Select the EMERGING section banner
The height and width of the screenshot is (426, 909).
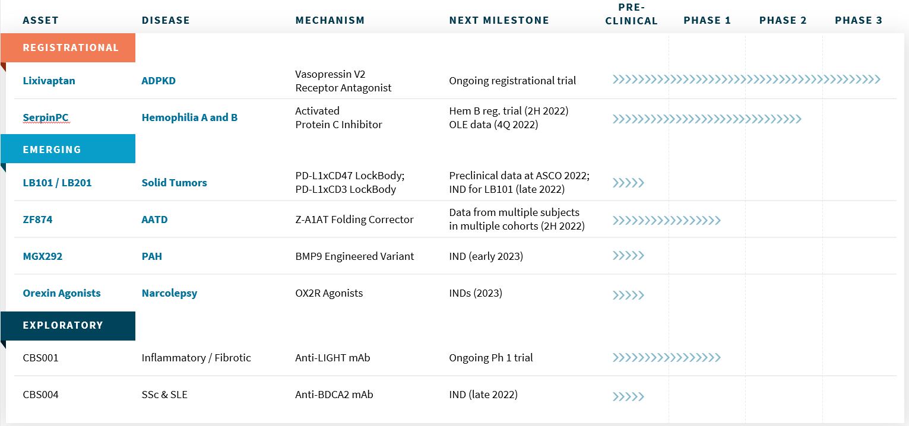52,150
